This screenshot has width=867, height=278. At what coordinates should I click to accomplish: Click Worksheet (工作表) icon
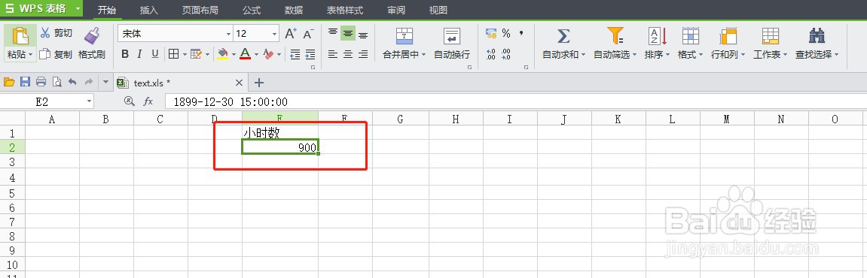771,36
